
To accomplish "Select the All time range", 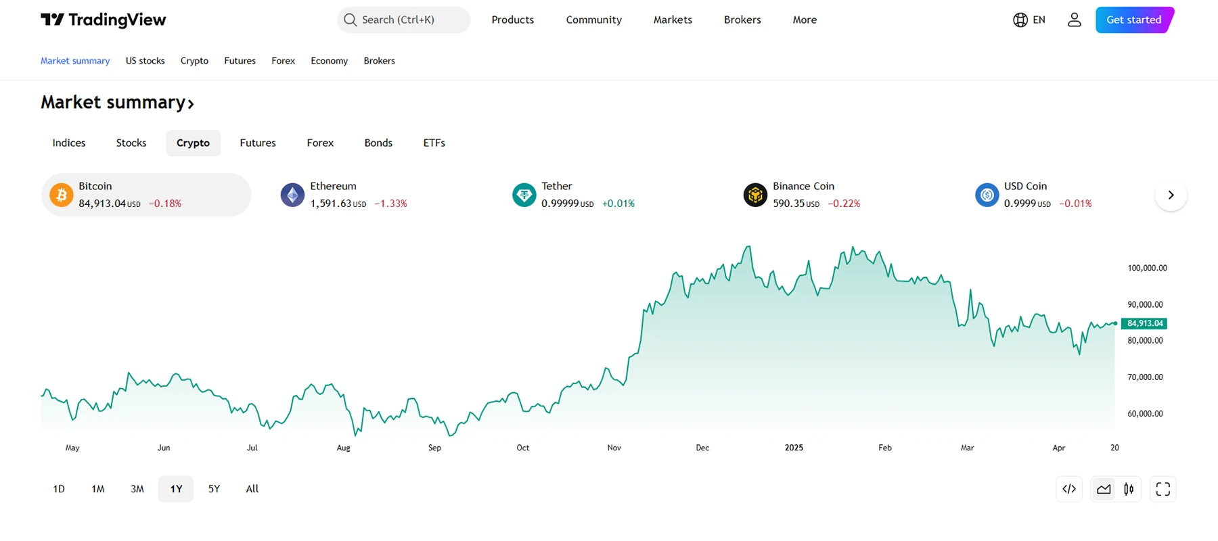I will [252, 489].
